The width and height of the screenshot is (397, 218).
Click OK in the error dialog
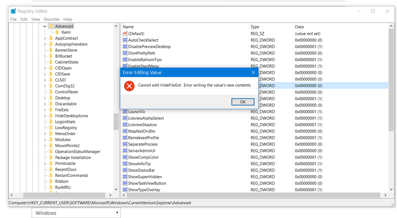tap(243, 102)
